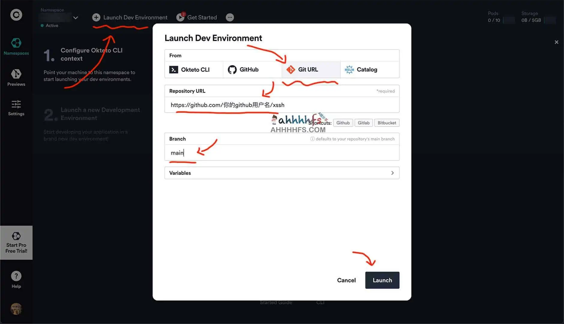
Task: Click the Repository URL input field
Action: [x=282, y=105]
